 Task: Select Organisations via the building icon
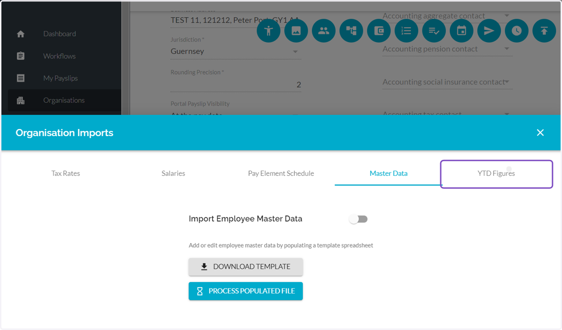(21, 100)
